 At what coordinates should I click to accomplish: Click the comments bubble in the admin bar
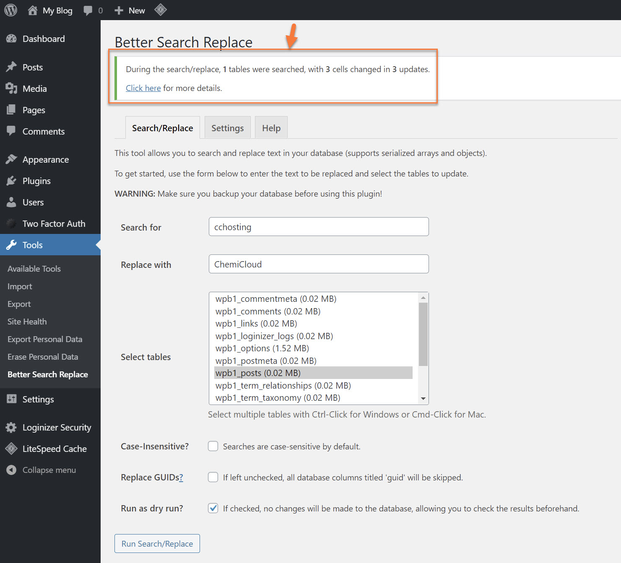87,10
